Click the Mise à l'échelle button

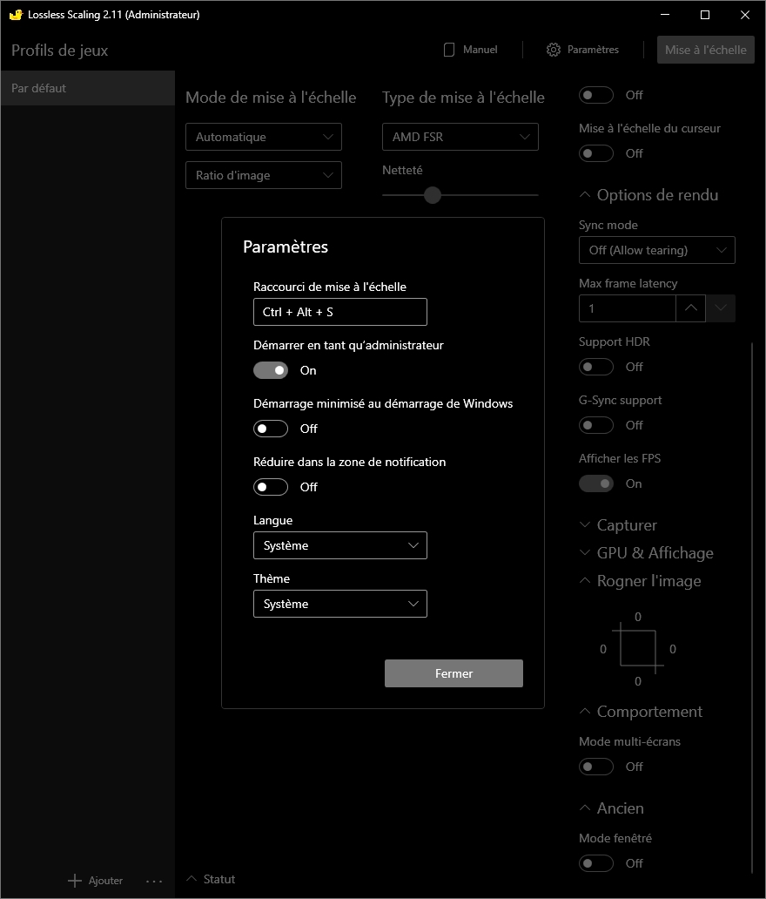[x=706, y=50]
